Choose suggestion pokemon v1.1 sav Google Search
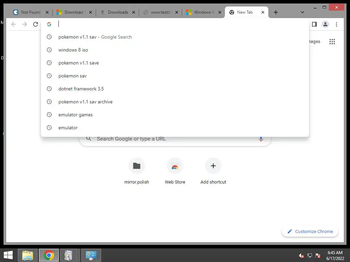Viewport: 350px width, 262px height. pyautogui.click(x=175, y=37)
